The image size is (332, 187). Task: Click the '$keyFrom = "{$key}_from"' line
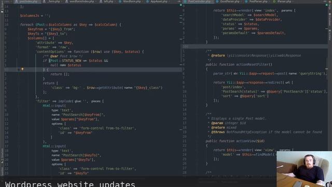coord(51,29)
